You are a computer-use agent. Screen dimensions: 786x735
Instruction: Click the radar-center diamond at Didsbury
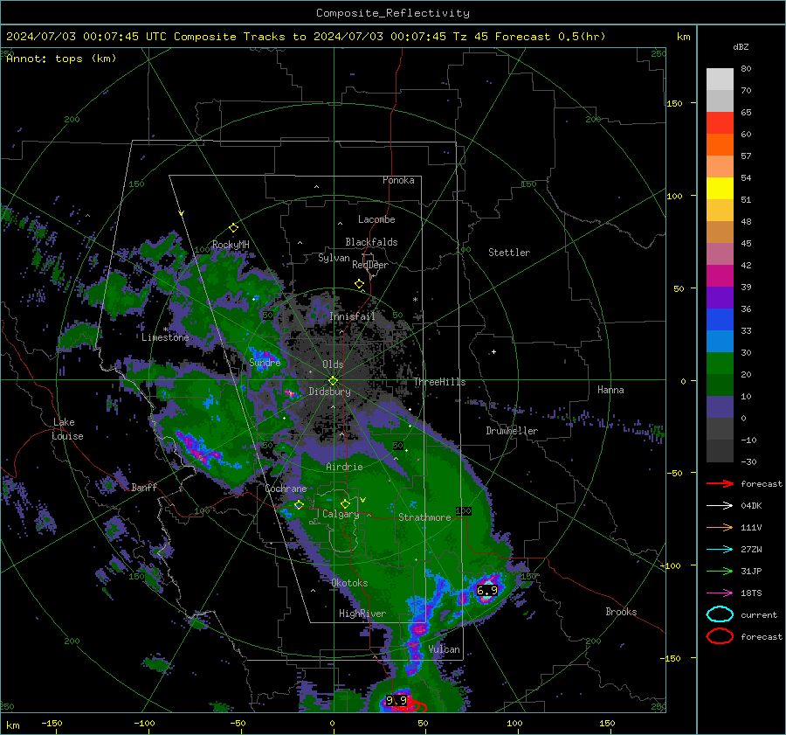point(333,381)
